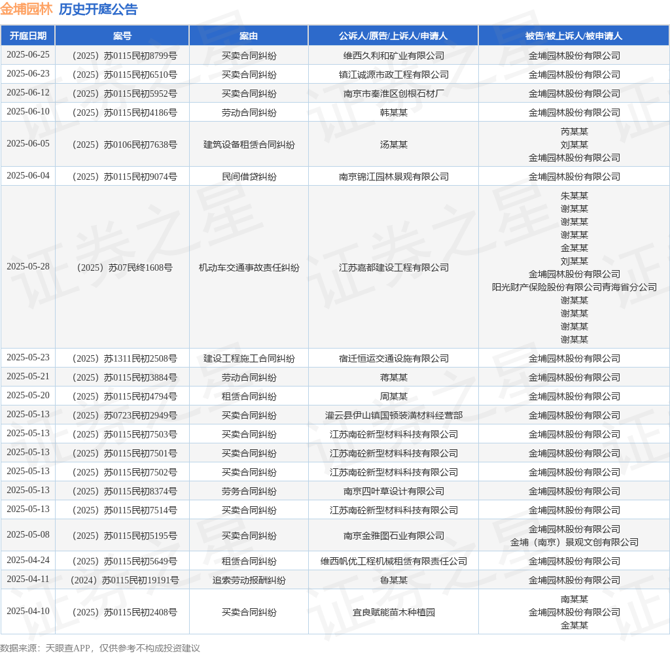Click plaintiff 汤某某
Screen dimensions: 670x654
point(393,145)
